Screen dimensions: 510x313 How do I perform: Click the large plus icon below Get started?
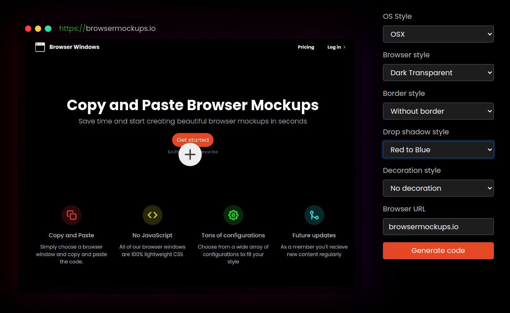(190, 154)
